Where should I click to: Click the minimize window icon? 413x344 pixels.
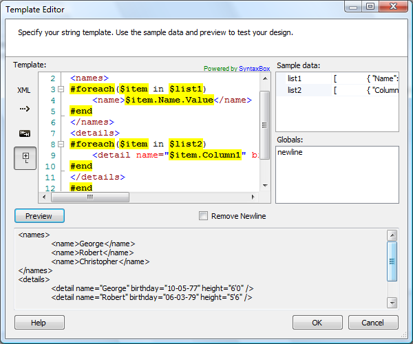click(352, 7)
